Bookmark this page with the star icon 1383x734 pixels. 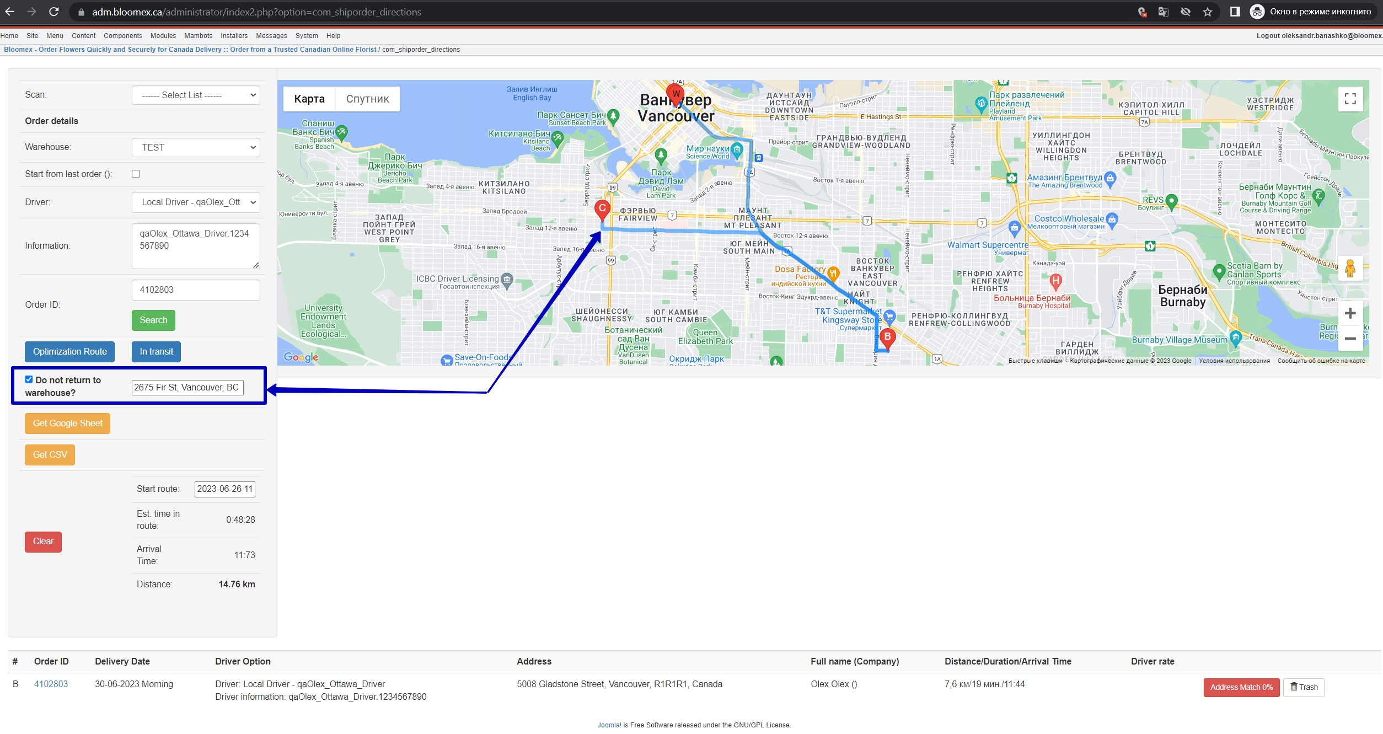(1208, 12)
